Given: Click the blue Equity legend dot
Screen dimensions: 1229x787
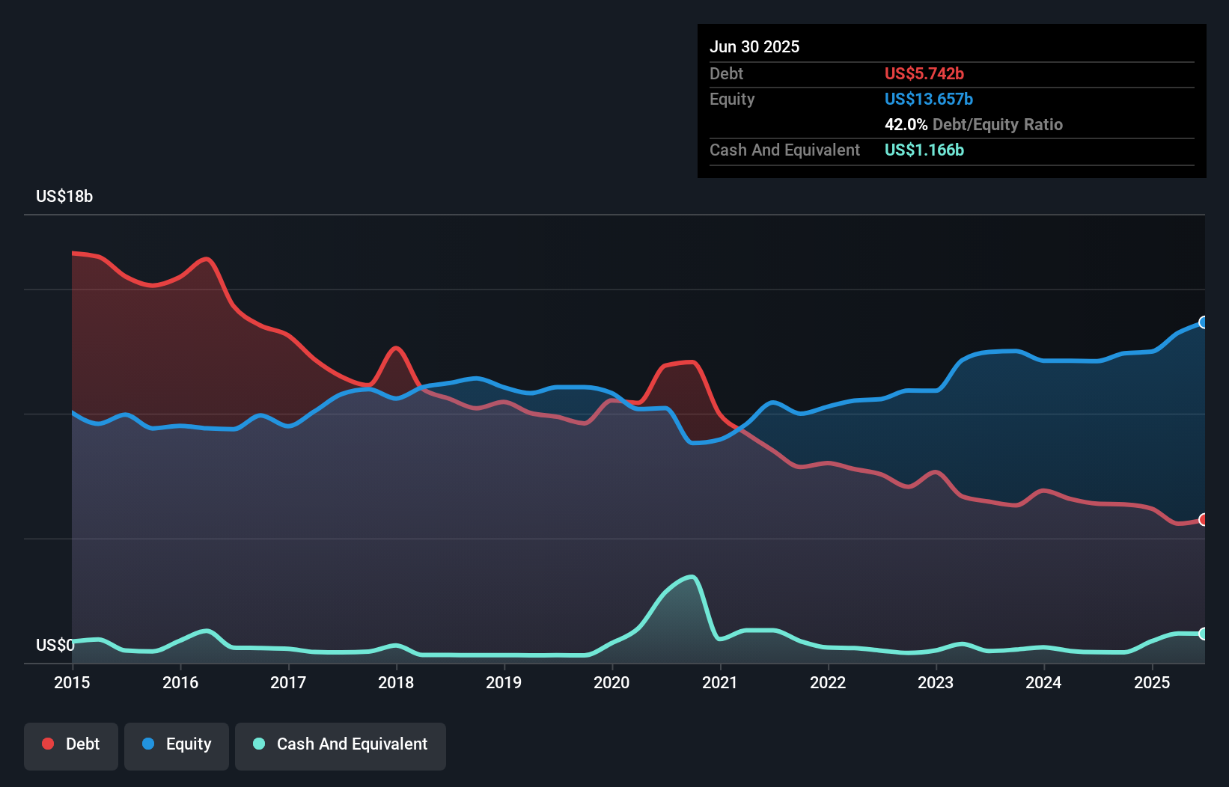Looking at the screenshot, I should coord(148,744).
